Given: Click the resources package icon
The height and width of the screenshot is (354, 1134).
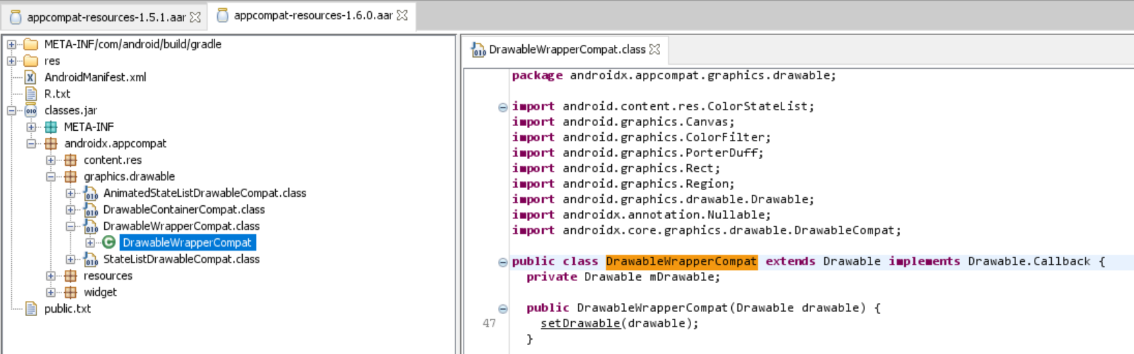Looking at the screenshot, I should click(x=70, y=275).
